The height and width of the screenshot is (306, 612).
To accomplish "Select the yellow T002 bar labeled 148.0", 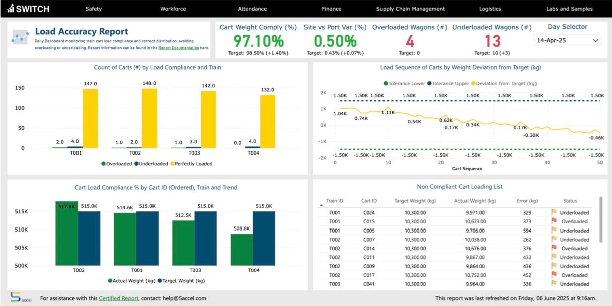I will coord(149,118).
